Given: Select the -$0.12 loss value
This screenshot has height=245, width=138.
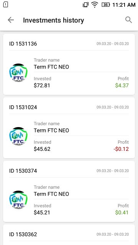Looking at the screenshot, I should tap(121, 149).
